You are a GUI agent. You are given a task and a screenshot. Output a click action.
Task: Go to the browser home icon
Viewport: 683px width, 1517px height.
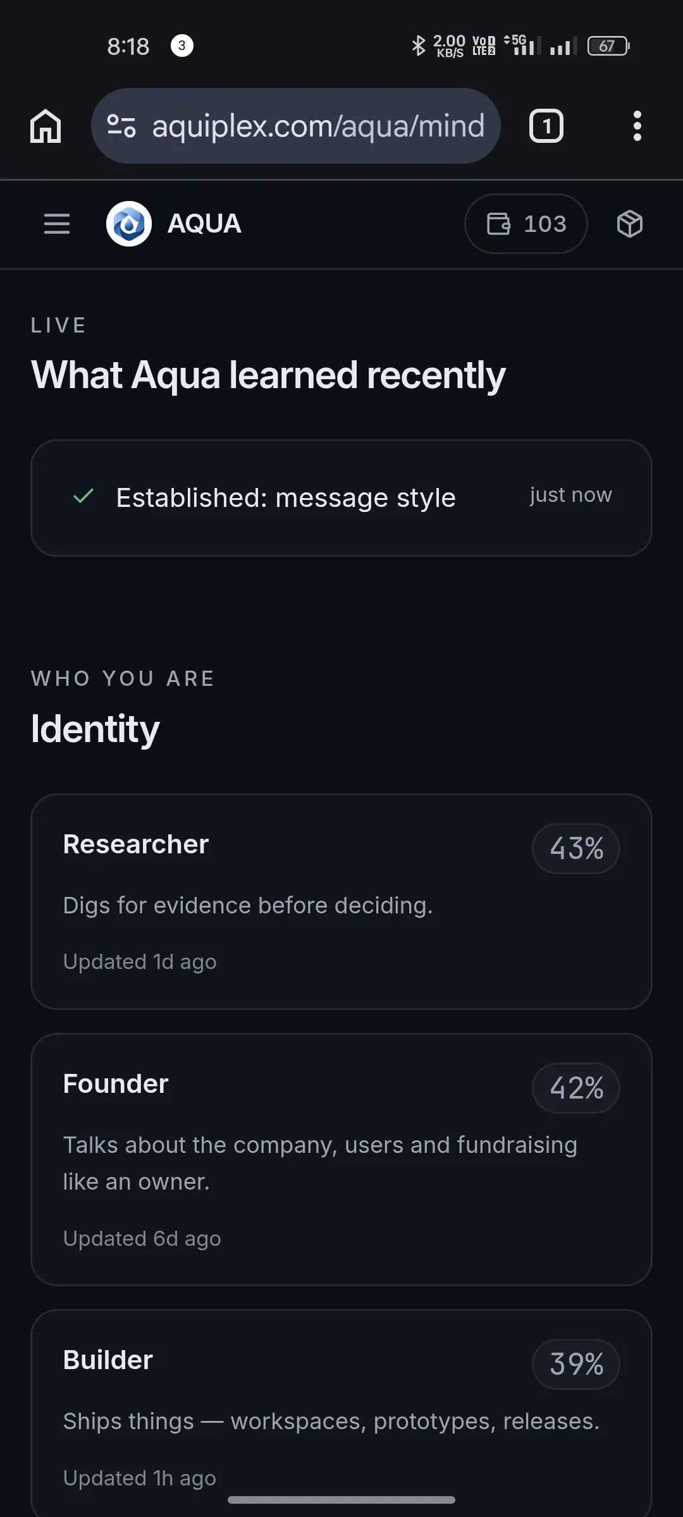coord(46,126)
